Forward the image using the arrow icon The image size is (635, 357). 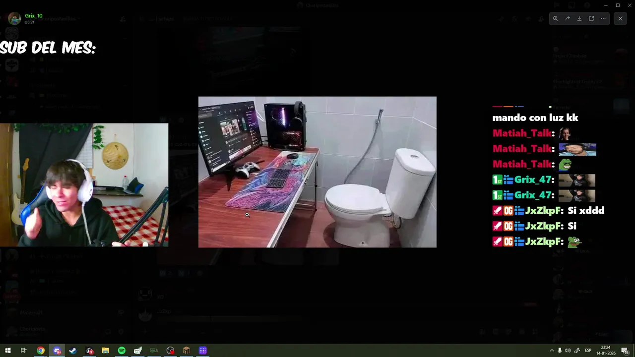click(567, 18)
